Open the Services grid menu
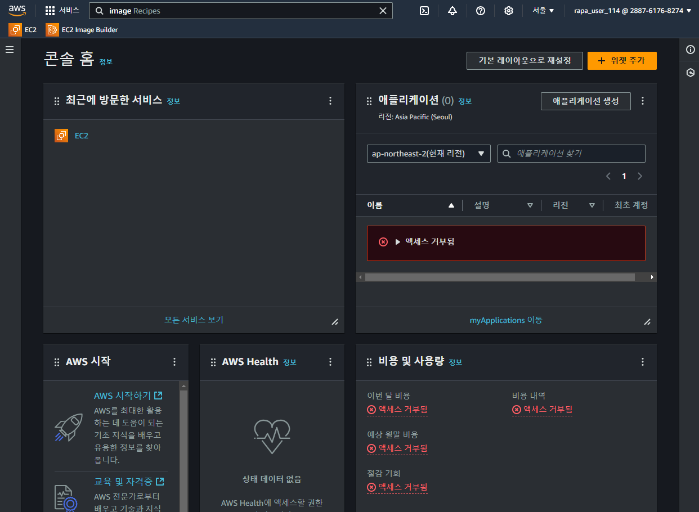This screenshot has width=699, height=512. coord(62,10)
